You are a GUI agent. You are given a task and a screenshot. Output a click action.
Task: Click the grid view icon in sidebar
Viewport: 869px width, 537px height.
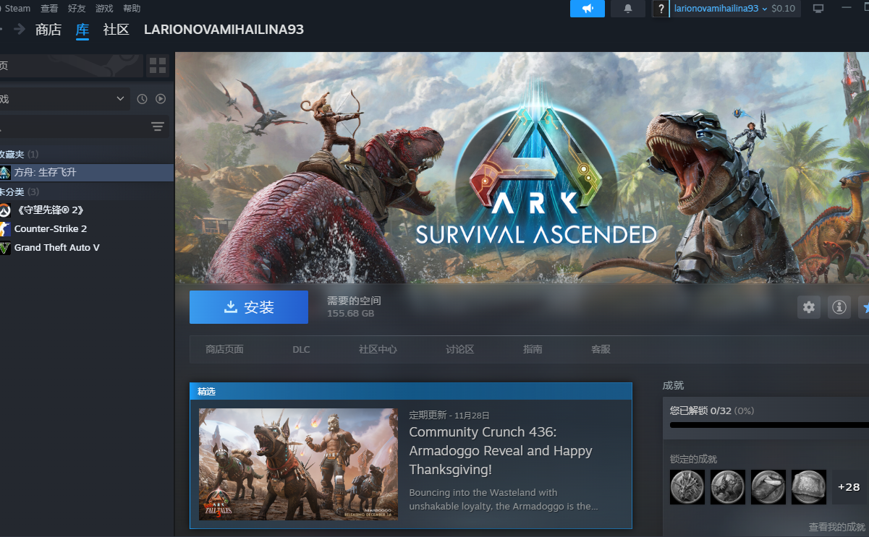point(157,66)
